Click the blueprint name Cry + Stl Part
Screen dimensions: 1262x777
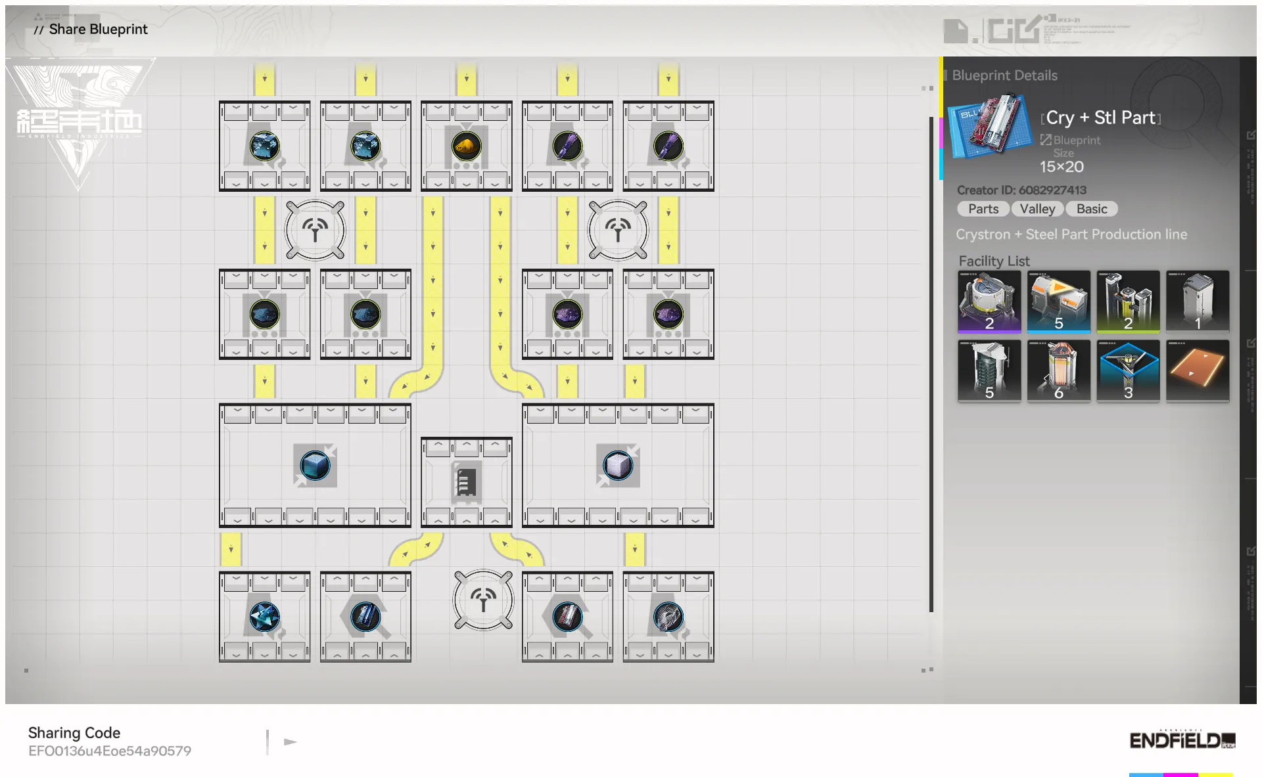tap(1100, 118)
